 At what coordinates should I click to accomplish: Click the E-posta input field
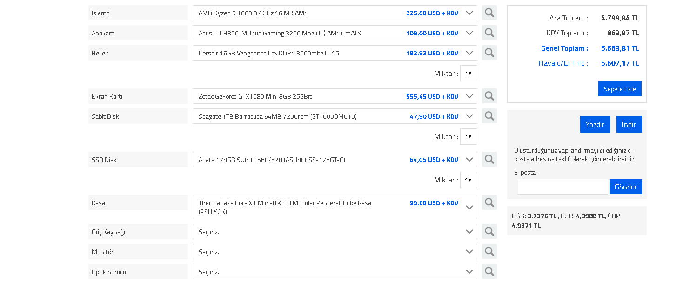[x=562, y=187]
